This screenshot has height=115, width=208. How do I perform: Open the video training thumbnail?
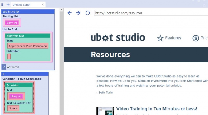(105, 111)
